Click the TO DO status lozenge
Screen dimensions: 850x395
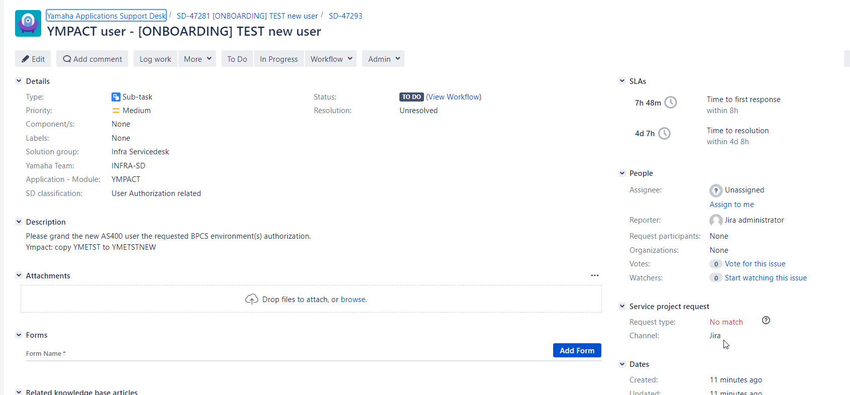click(x=411, y=97)
